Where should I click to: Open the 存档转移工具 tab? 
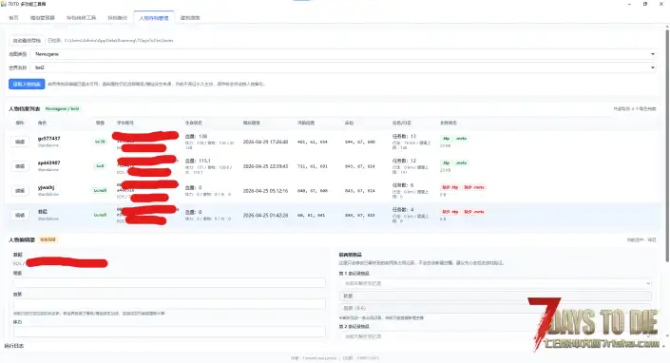81,18
